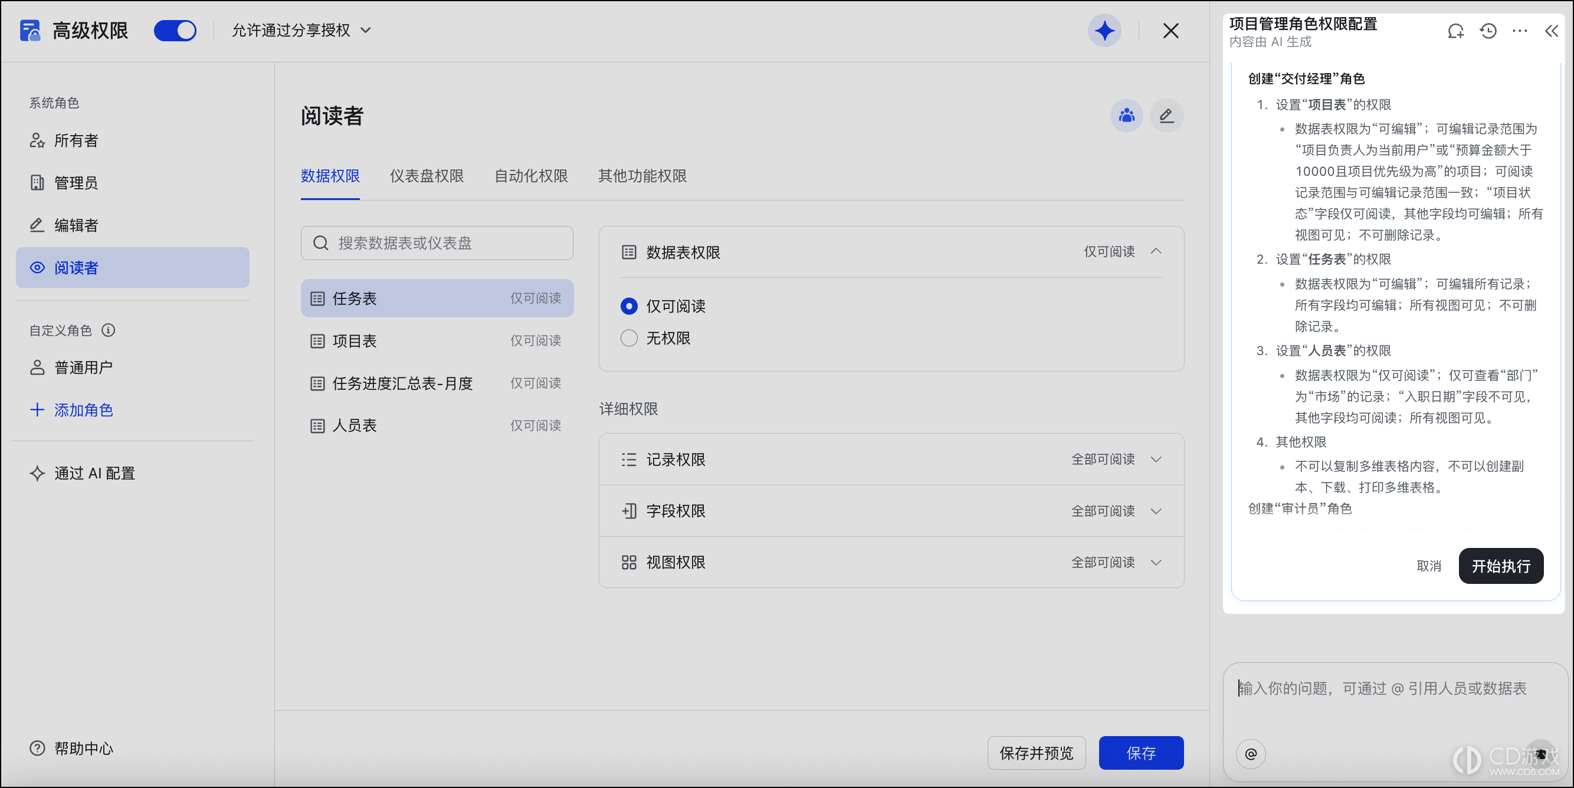Open the 帮助中心 help link
Image resolution: width=1574 pixels, height=788 pixels.
[x=72, y=748]
